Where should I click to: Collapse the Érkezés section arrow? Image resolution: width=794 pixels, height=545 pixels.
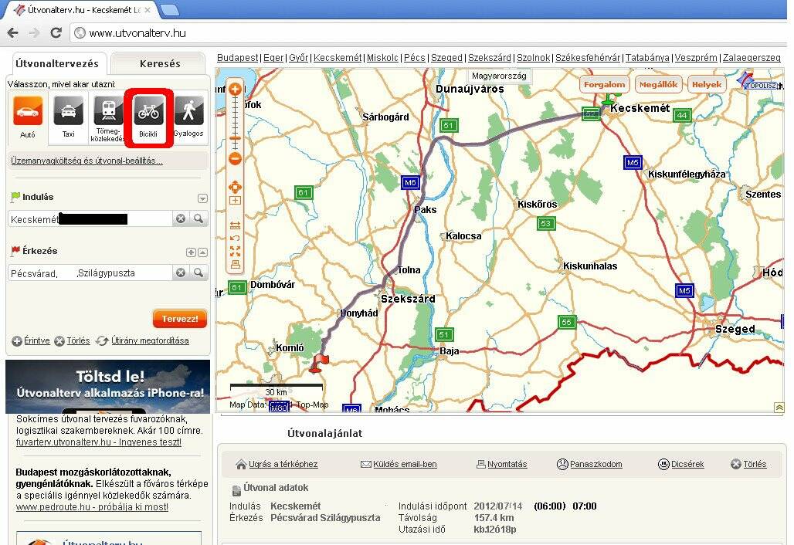click(202, 252)
